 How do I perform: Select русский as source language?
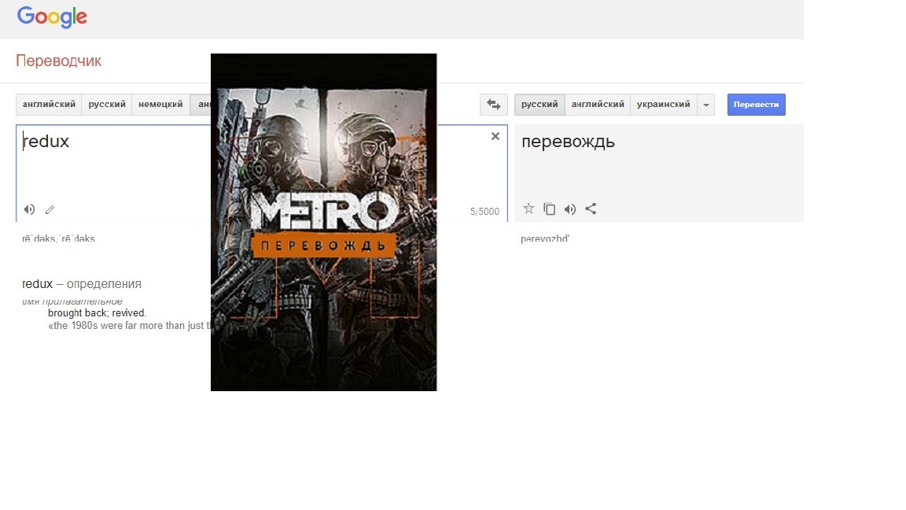(107, 105)
